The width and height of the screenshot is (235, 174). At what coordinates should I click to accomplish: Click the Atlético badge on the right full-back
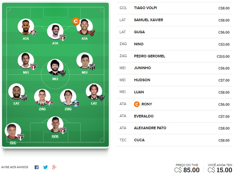[x=102, y=98]
